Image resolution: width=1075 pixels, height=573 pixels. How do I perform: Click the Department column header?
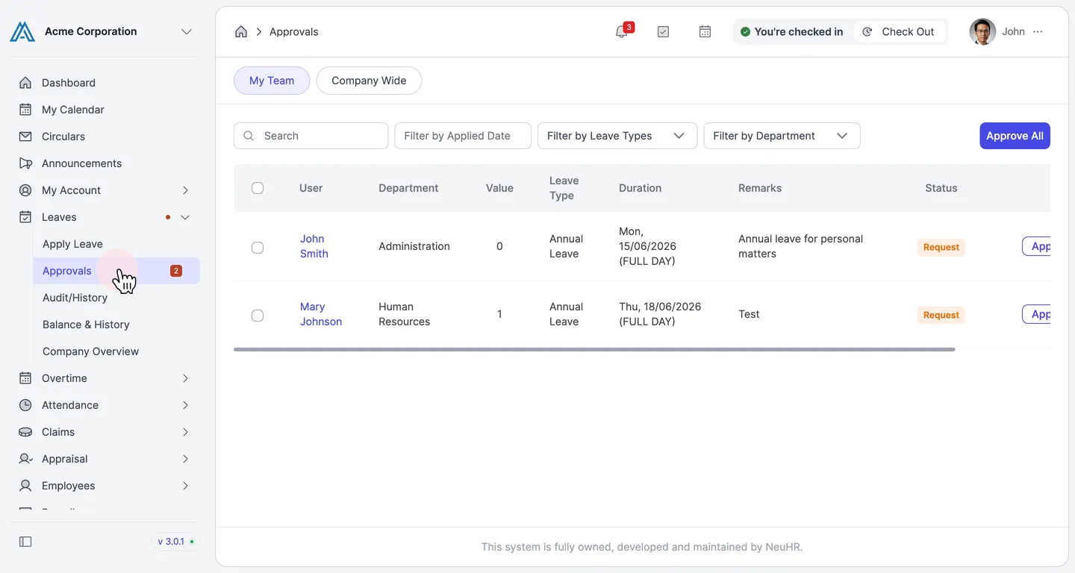coord(408,188)
